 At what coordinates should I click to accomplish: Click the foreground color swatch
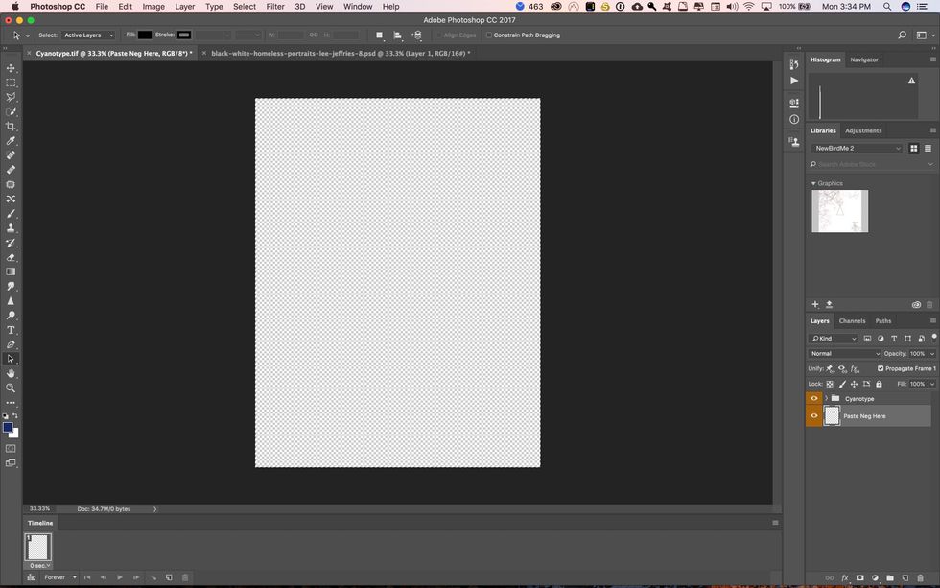8,427
